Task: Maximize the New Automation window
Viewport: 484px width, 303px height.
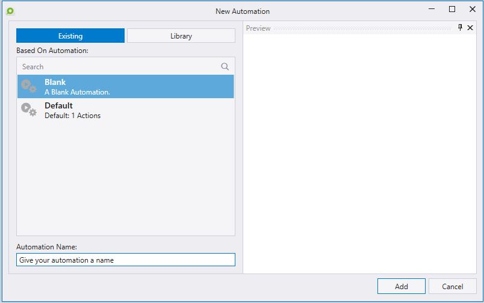Action: (x=452, y=9)
